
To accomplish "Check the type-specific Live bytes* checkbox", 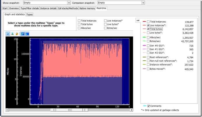I will point(105,24).
